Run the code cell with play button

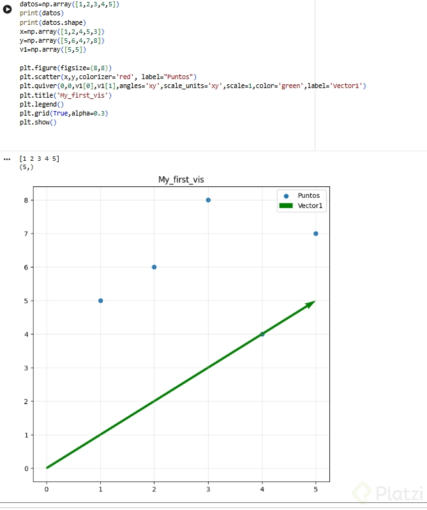click(7, 10)
